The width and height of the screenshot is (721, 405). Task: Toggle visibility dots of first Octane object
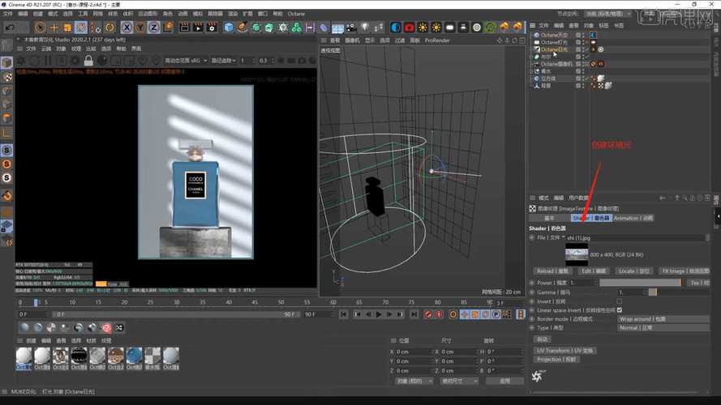[583, 35]
